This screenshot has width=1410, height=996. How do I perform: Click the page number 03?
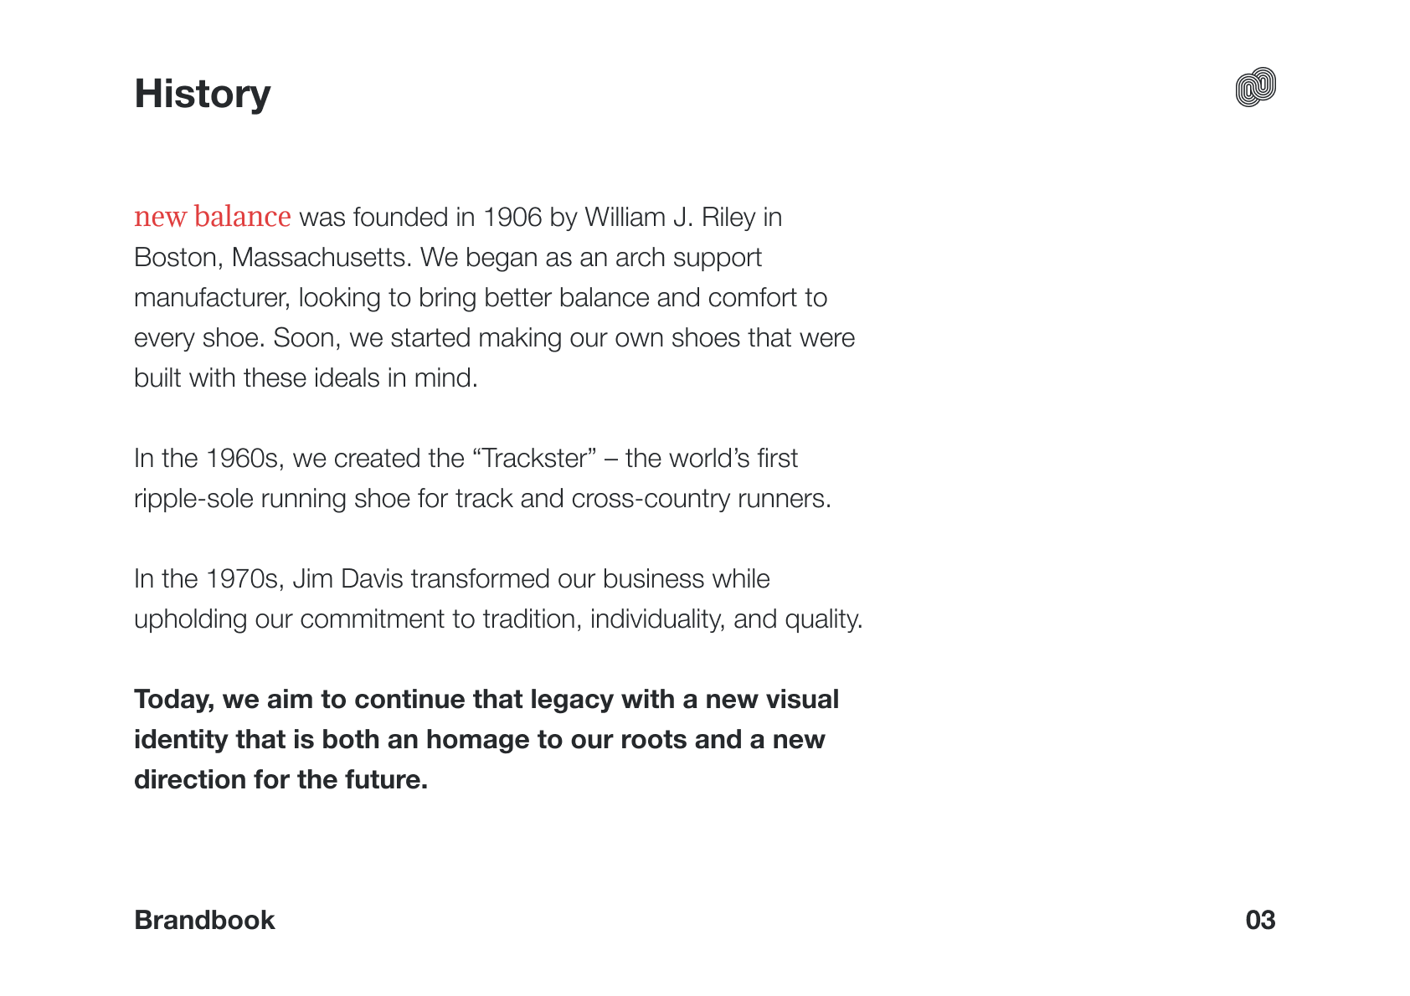1260,920
